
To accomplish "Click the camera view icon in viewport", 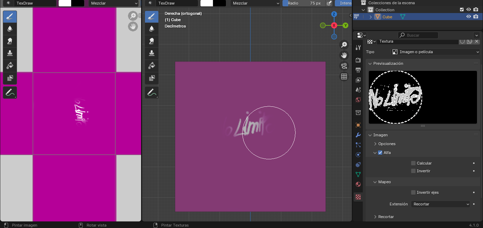I will pyautogui.click(x=344, y=66).
